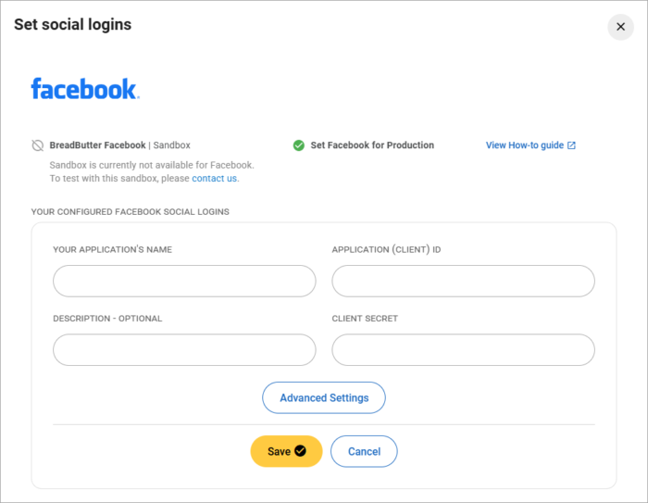Close the Set social logins dialog
The image size is (648, 503).
620,27
